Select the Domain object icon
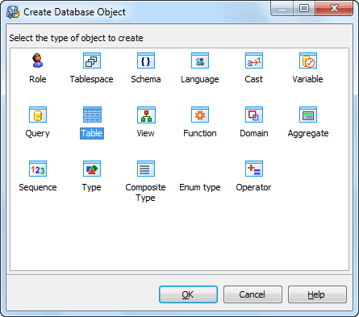The image size is (359, 317). coord(254,115)
